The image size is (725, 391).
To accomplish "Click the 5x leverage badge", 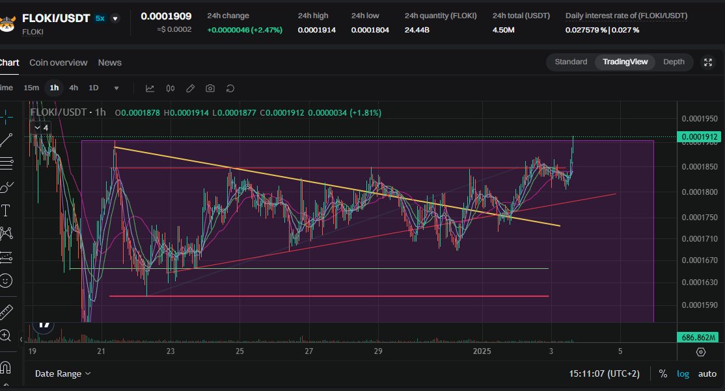I will click(x=100, y=18).
